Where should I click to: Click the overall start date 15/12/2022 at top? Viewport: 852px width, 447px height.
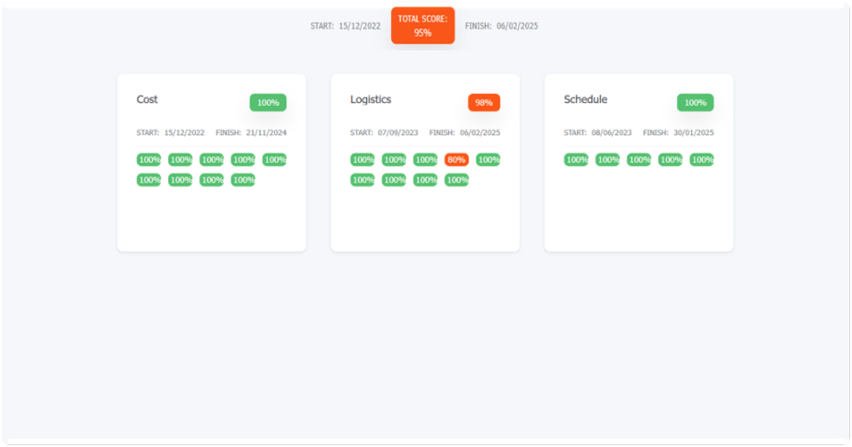pyautogui.click(x=359, y=27)
